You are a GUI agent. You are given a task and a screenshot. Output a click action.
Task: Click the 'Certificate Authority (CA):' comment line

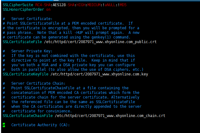pyautogui.click(x=41, y=125)
